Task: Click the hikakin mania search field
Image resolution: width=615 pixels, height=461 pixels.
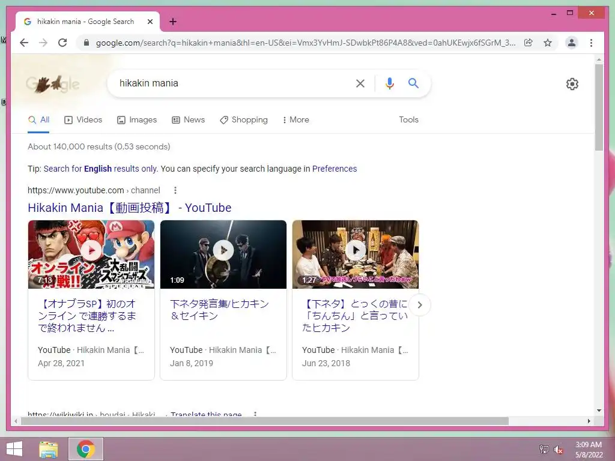Action: tap(231, 83)
